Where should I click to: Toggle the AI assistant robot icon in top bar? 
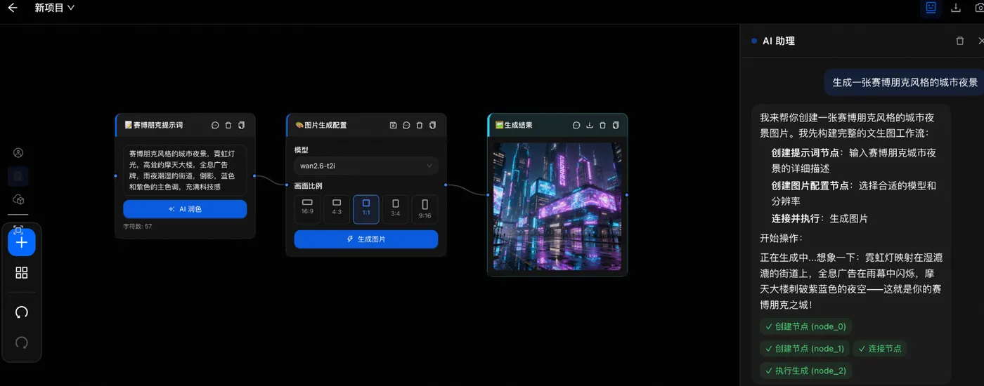(931, 8)
